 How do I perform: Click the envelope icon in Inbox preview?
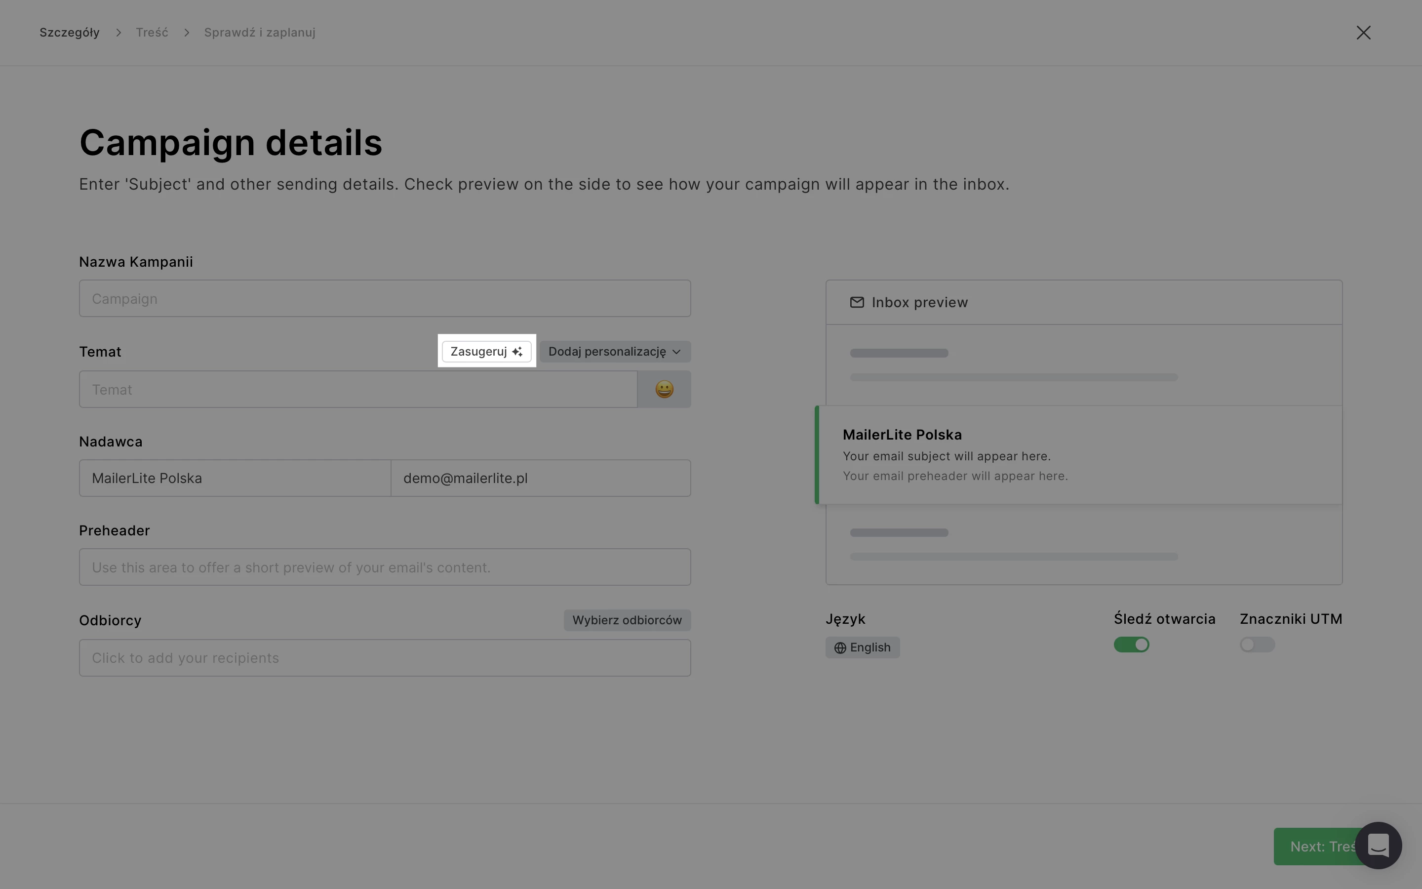coord(857,302)
